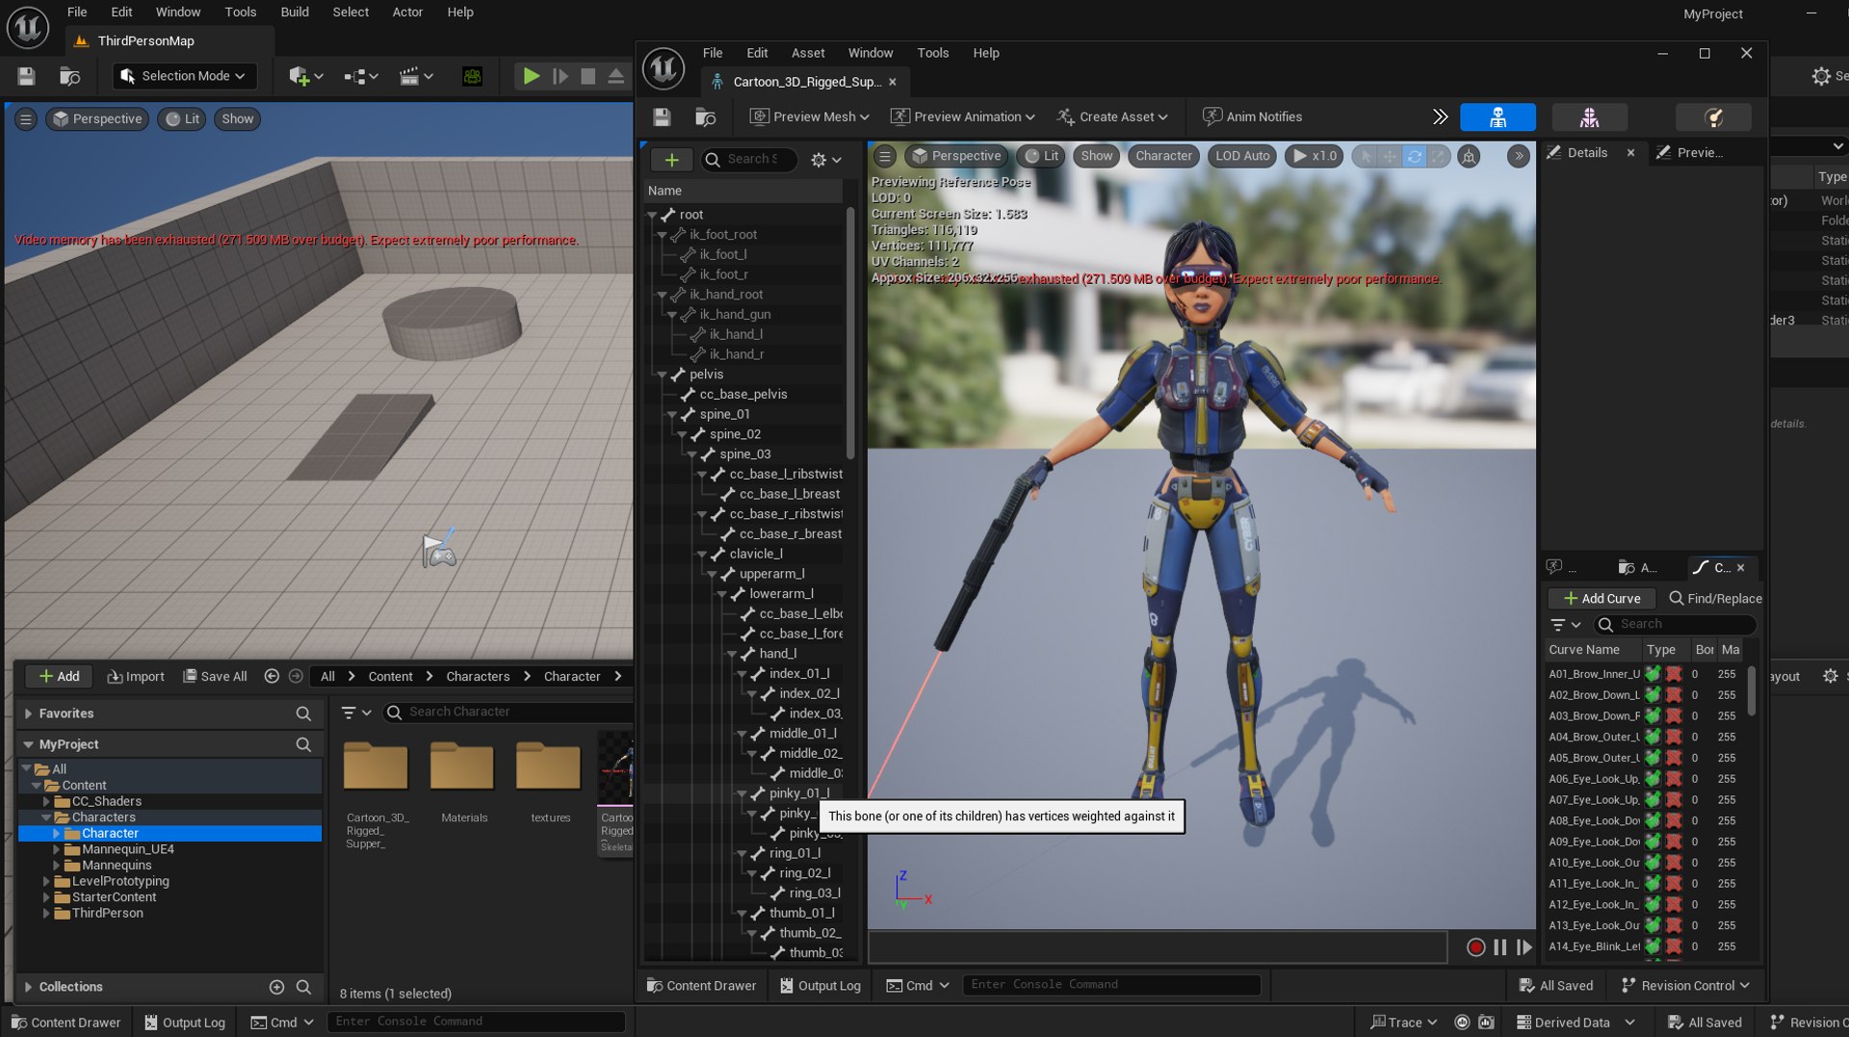Click the Live Coding icon in main toolbar

472,76
